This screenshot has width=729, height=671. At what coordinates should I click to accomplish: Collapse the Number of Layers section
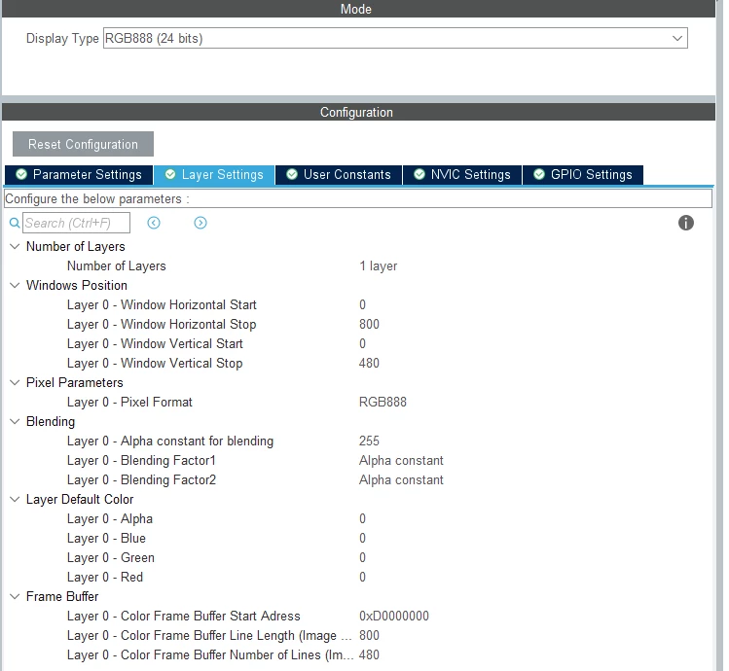(x=15, y=246)
